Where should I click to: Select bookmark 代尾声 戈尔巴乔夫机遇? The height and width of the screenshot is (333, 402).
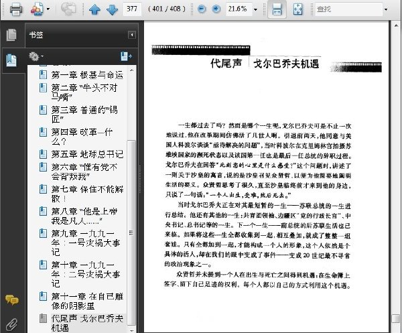(87, 323)
